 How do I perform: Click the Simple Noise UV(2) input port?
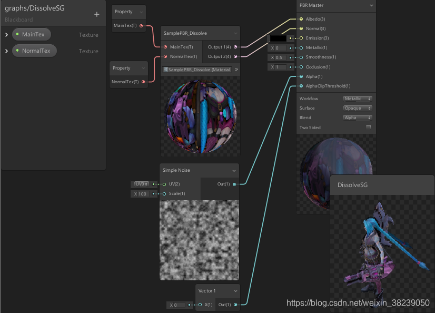click(x=164, y=184)
